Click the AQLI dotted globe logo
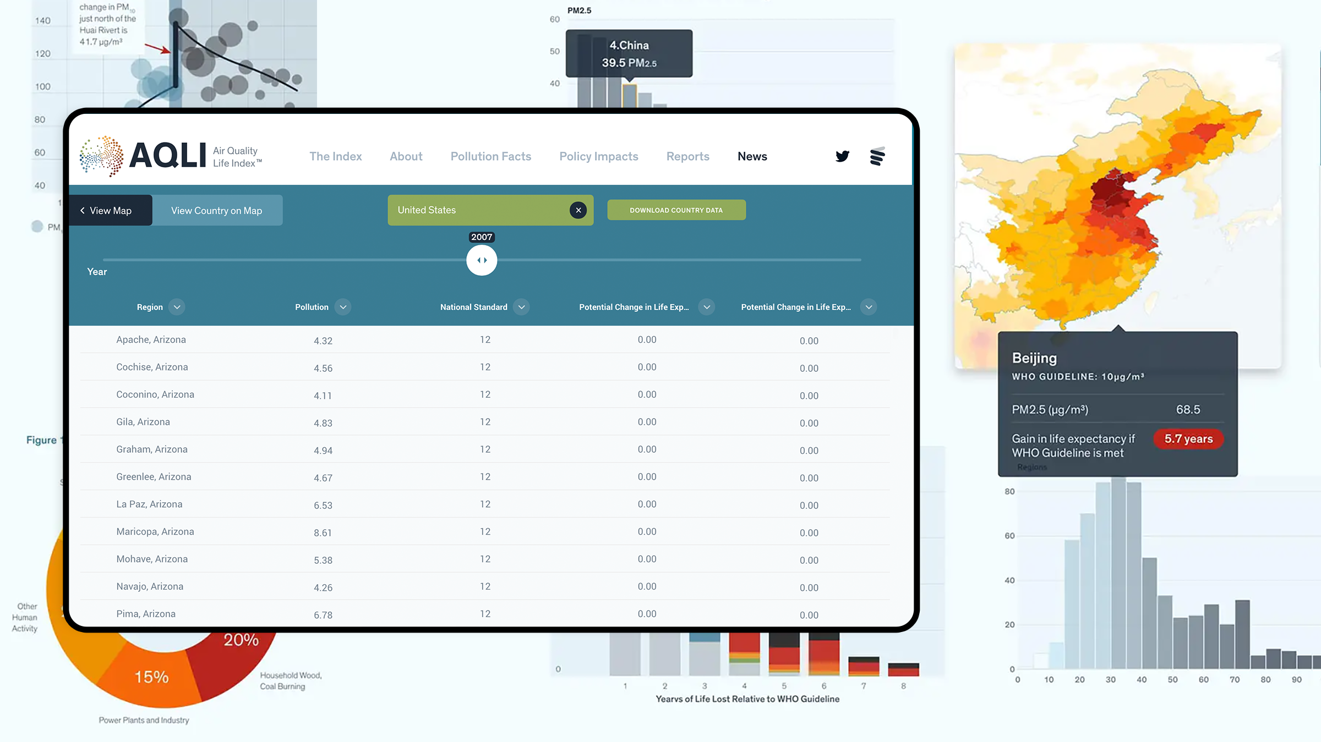The height and width of the screenshot is (742, 1321). (101, 156)
